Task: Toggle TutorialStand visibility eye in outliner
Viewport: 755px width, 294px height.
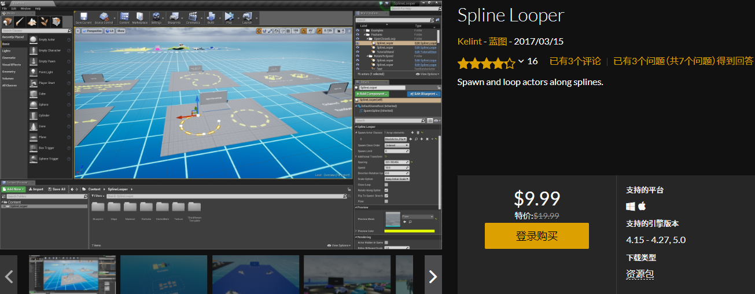Action: [x=358, y=52]
